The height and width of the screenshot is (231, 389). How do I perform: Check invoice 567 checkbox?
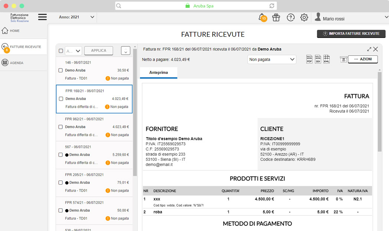pos(61,154)
